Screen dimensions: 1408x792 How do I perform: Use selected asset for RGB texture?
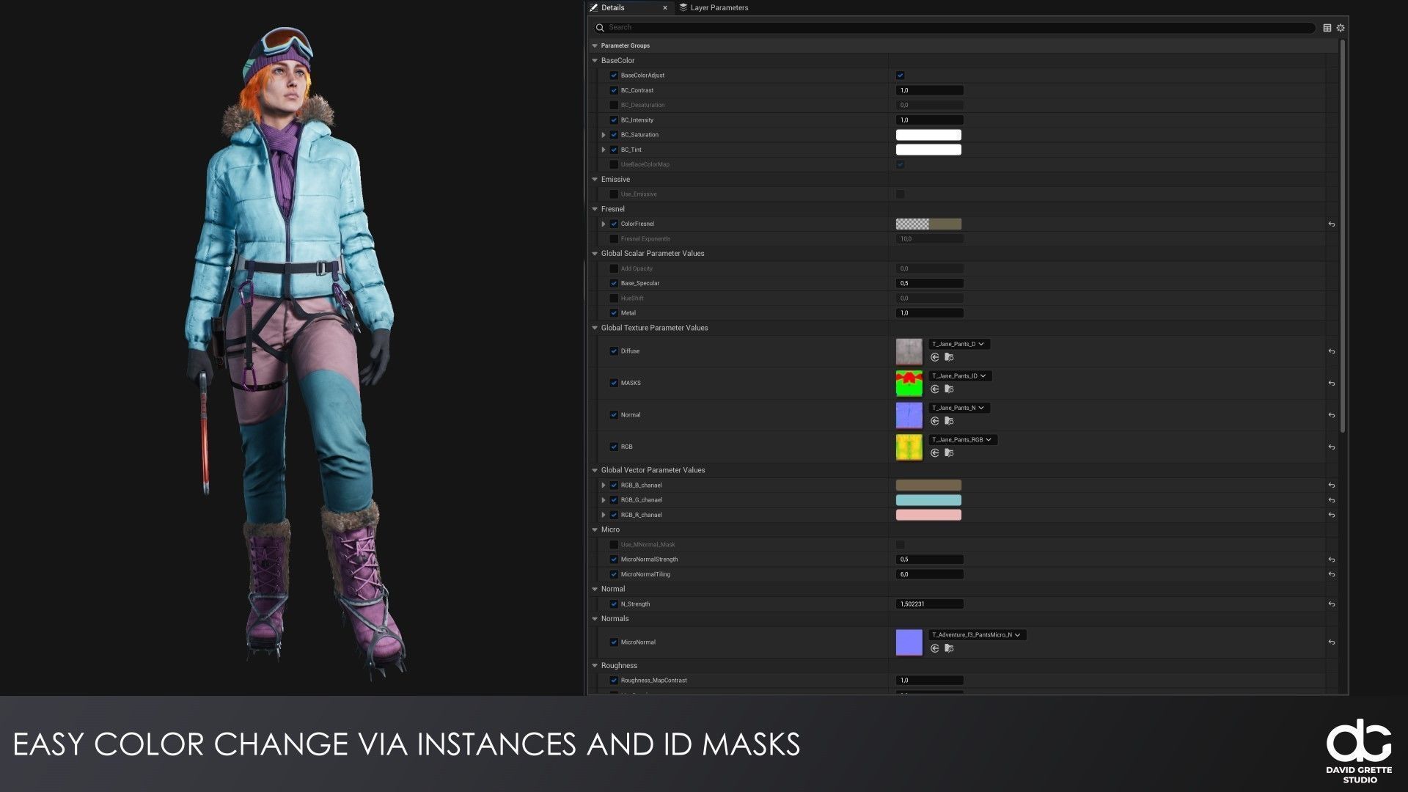pos(934,453)
